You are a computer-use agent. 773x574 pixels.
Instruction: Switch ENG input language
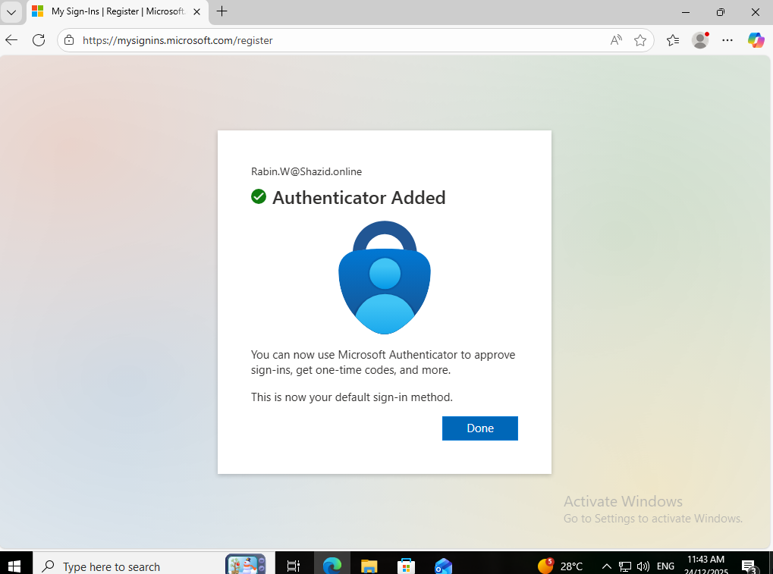[x=665, y=566]
